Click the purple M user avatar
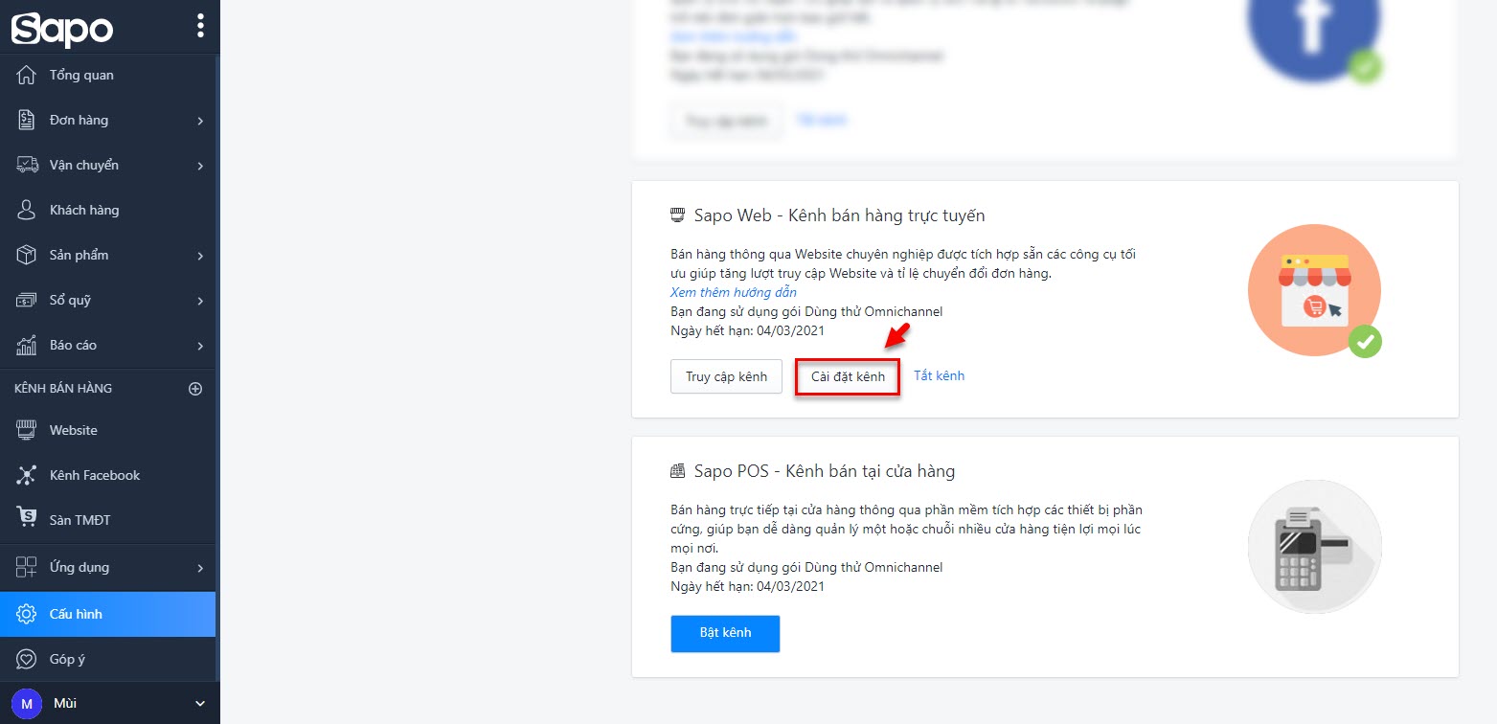The image size is (1497, 724). coord(27,704)
